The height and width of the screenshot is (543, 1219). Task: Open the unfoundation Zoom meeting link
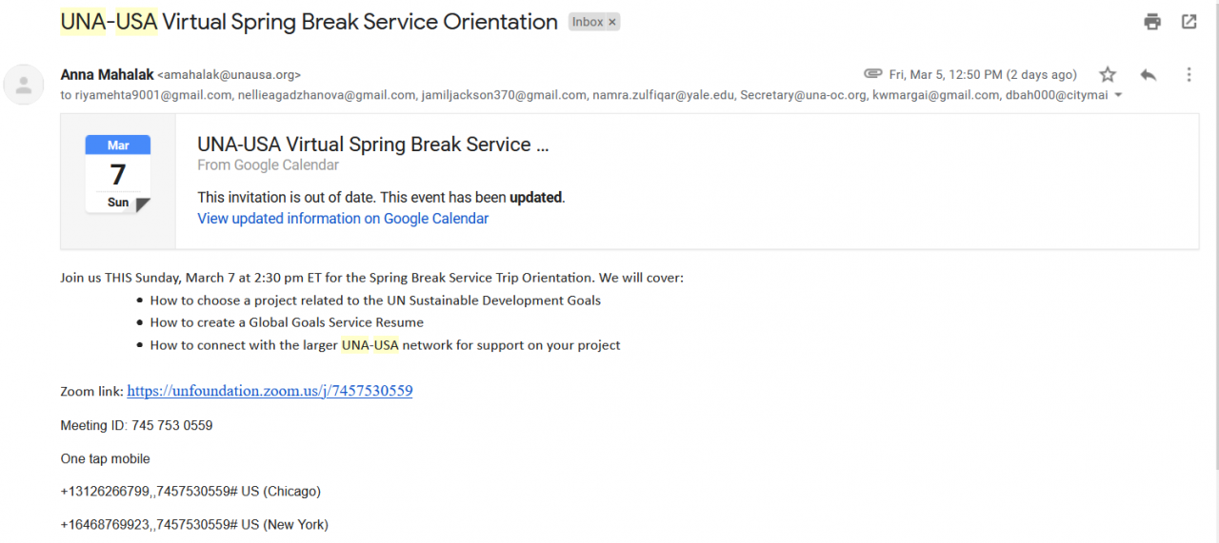[x=270, y=391]
